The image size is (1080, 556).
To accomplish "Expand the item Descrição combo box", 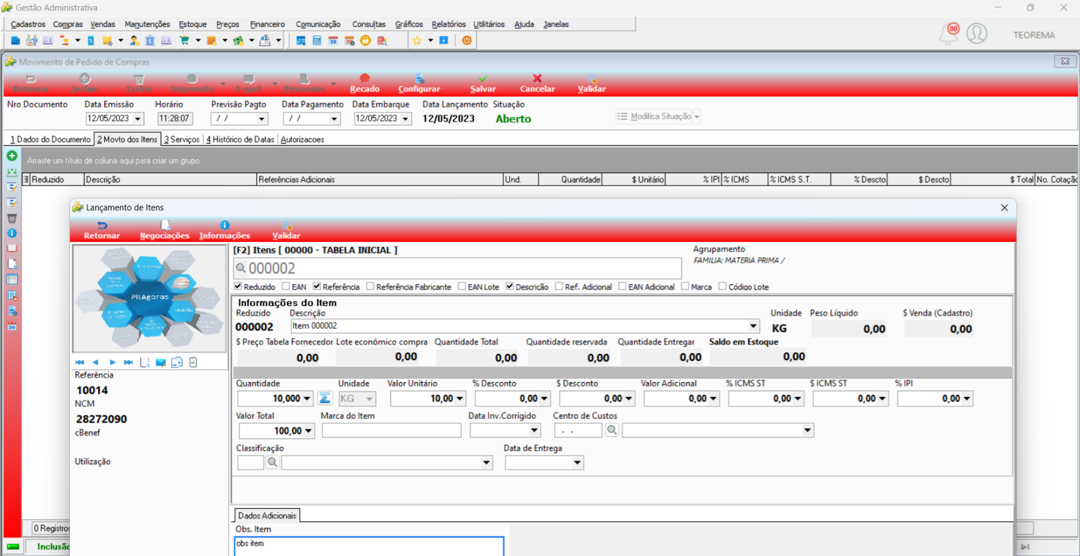I will [753, 326].
